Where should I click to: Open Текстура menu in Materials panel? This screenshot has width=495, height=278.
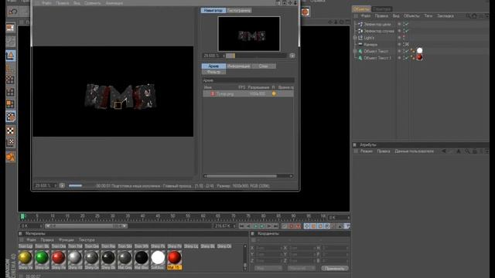pos(87,240)
